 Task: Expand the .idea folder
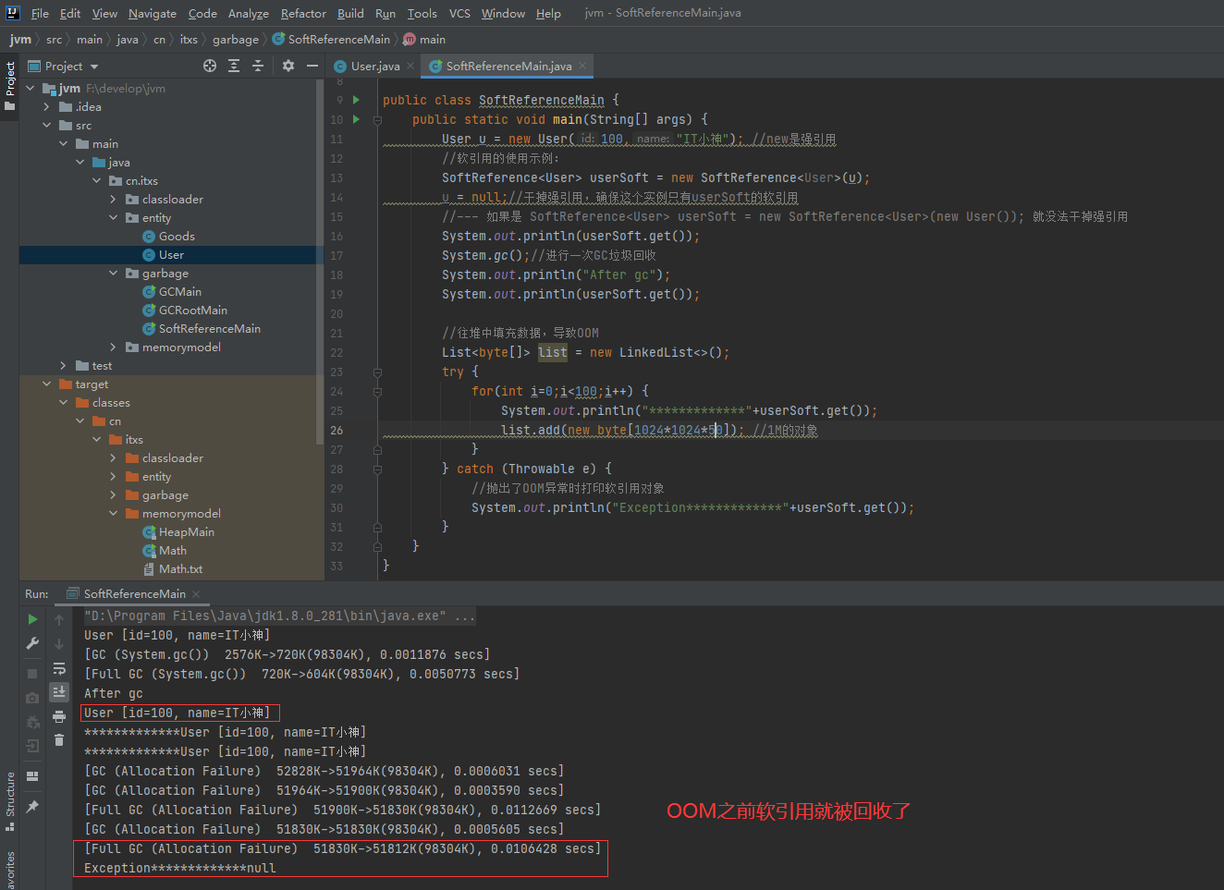coord(47,107)
